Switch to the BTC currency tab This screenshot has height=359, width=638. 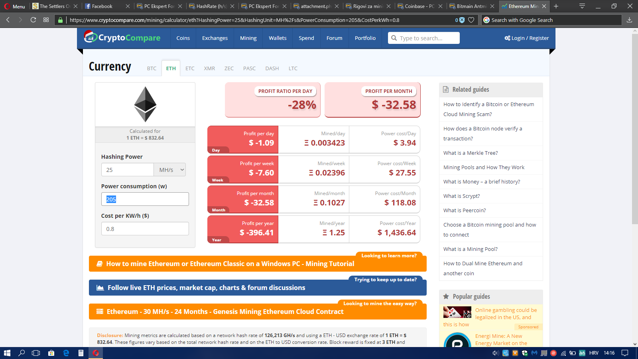(x=152, y=68)
